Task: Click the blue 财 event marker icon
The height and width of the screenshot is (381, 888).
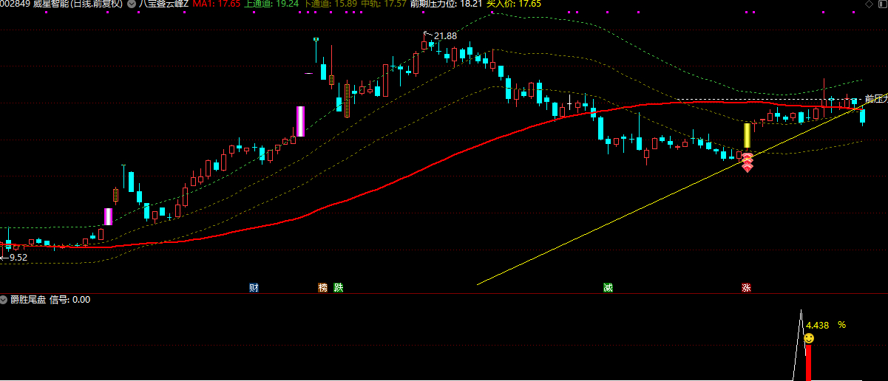Action: [x=254, y=287]
